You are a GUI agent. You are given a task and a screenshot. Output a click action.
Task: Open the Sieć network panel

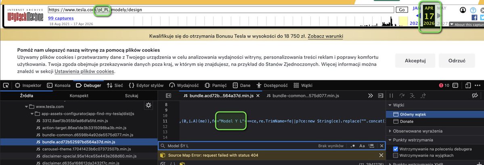click(x=115, y=85)
